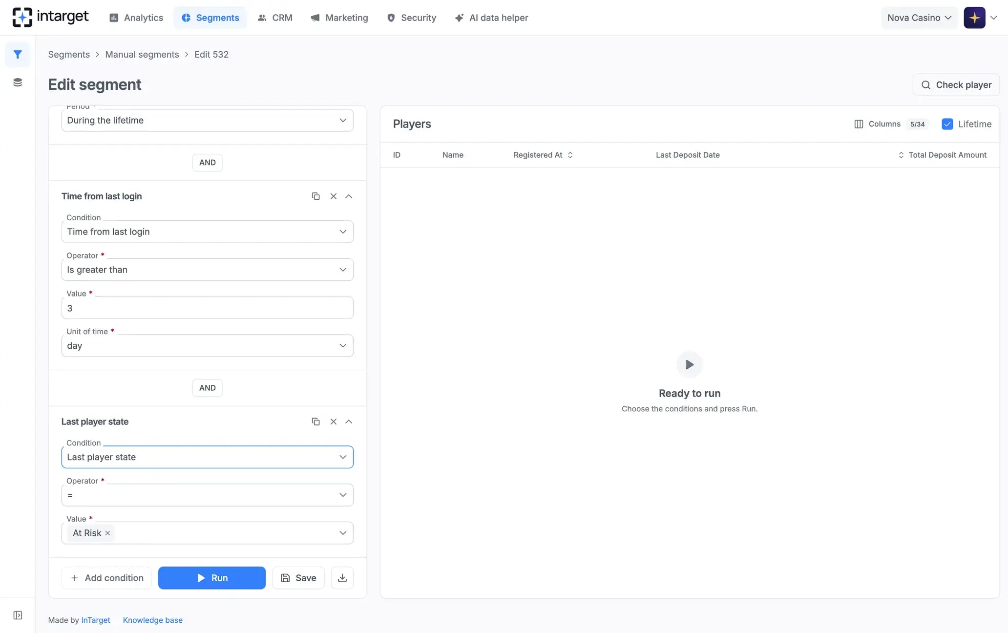Screen dimensions: 1008x633
Task: Open the CRM menu
Action: pos(275,18)
